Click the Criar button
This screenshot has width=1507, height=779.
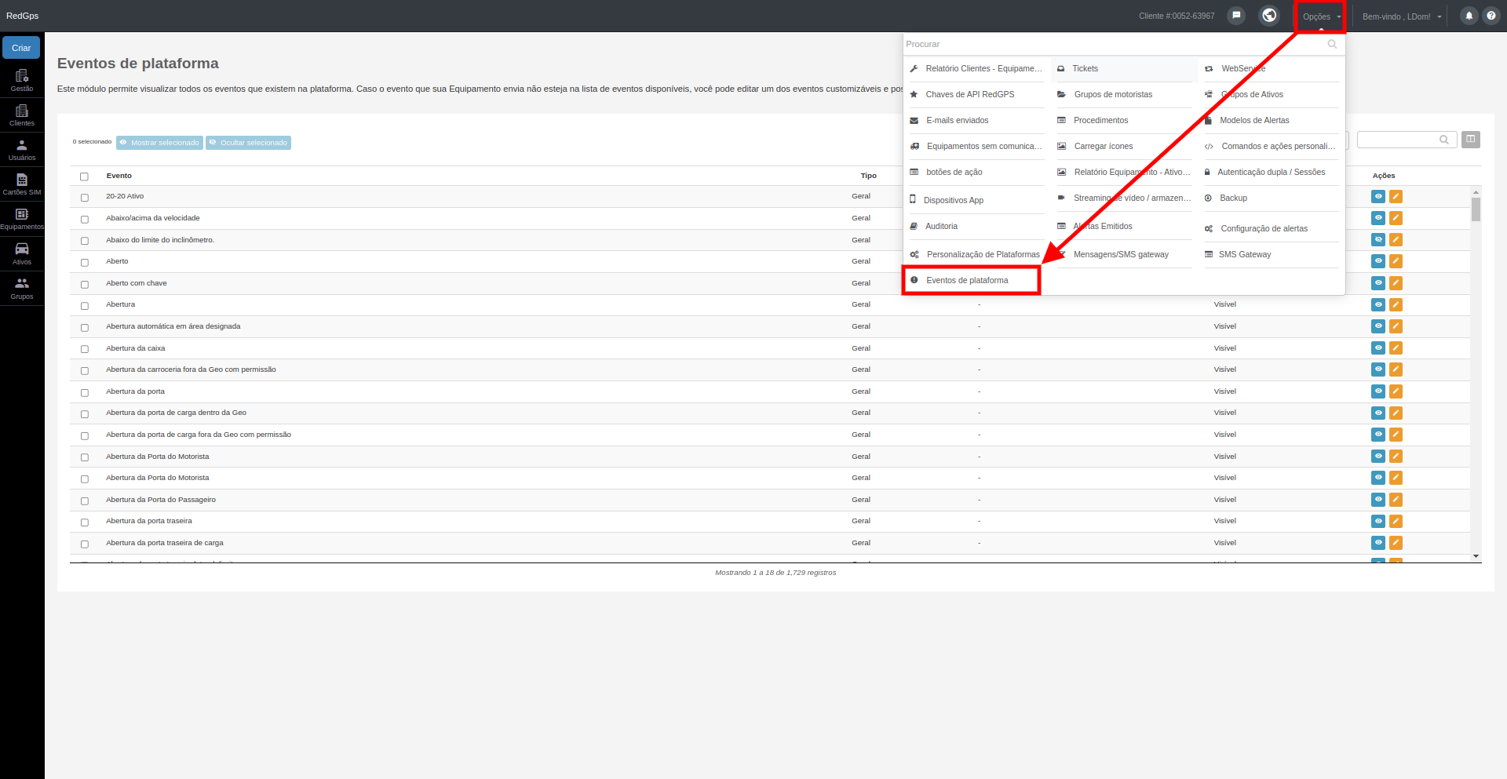pos(21,48)
